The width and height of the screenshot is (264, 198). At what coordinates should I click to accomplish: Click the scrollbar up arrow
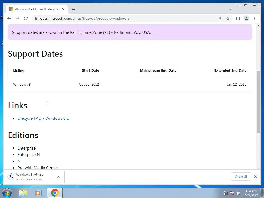coord(258,26)
